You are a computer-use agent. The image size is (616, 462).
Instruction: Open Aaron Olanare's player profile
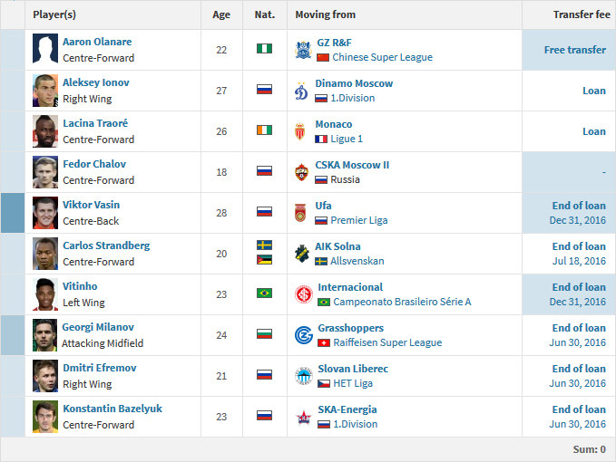[97, 42]
